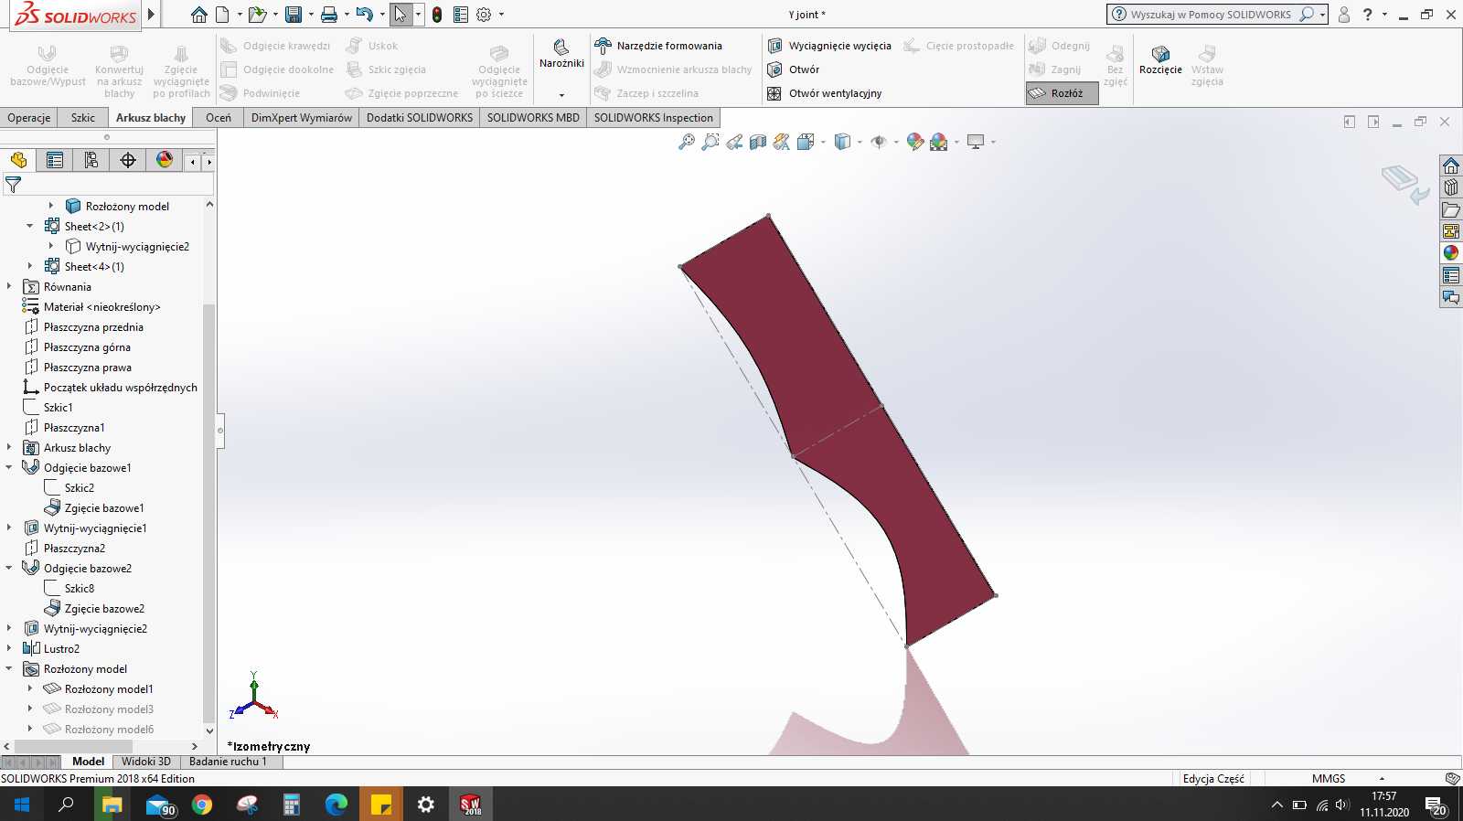The width and height of the screenshot is (1463, 821).
Task: Collapse the Odgięcie bazowe2 node
Action: pyautogui.click(x=9, y=569)
